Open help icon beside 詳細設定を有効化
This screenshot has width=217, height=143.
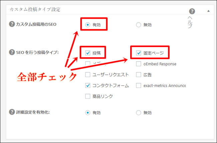point(12,112)
